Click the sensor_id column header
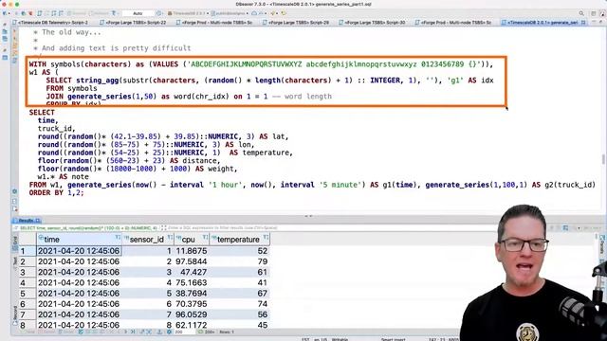Viewport: 607px width, 341px height. pos(147,240)
